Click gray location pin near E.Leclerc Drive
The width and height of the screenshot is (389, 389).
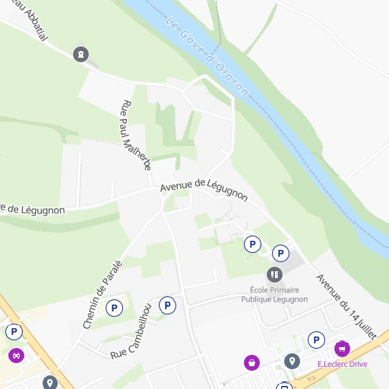292,361
